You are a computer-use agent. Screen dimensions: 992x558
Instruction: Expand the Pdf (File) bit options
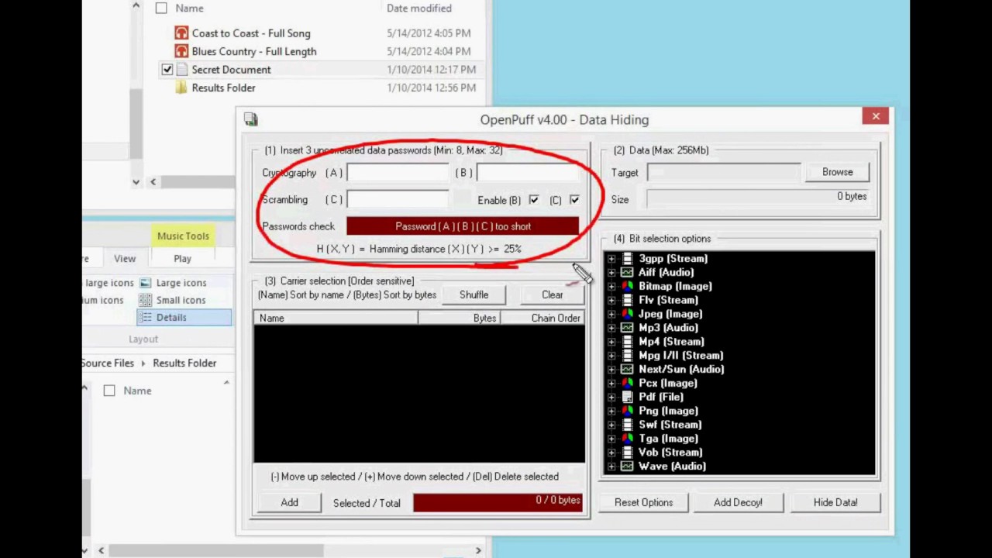pos(611,397)
